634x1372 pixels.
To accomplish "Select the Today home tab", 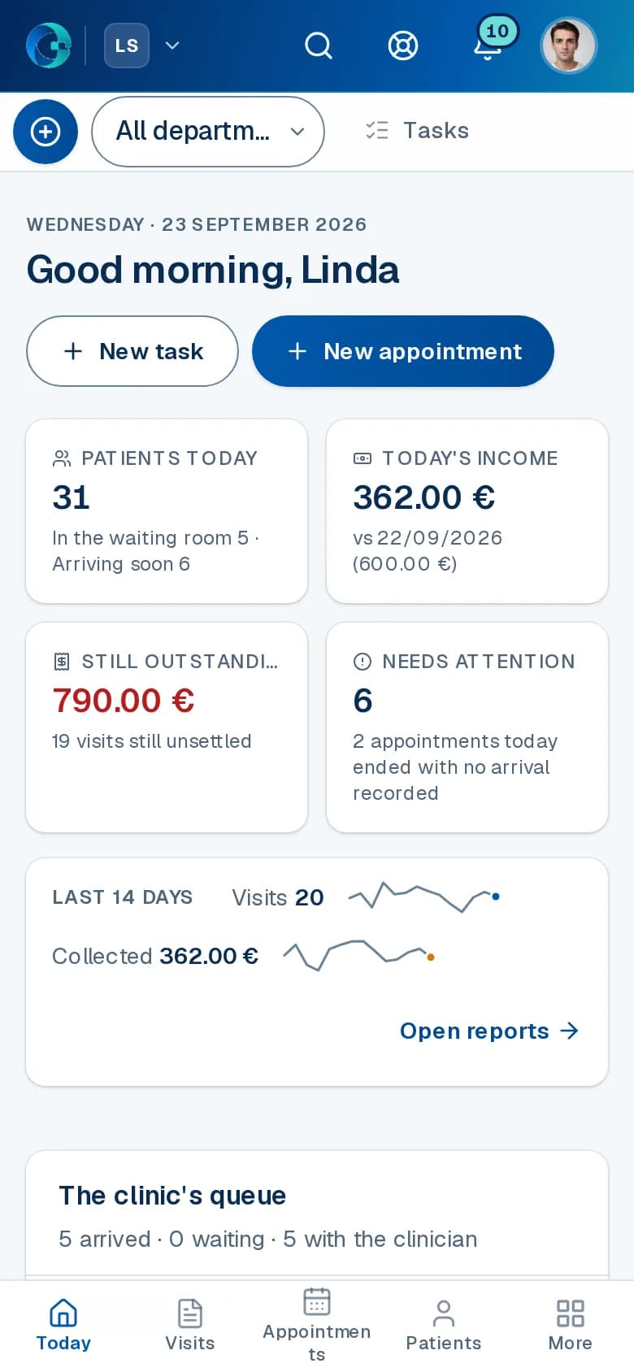I will point(63,1325).
